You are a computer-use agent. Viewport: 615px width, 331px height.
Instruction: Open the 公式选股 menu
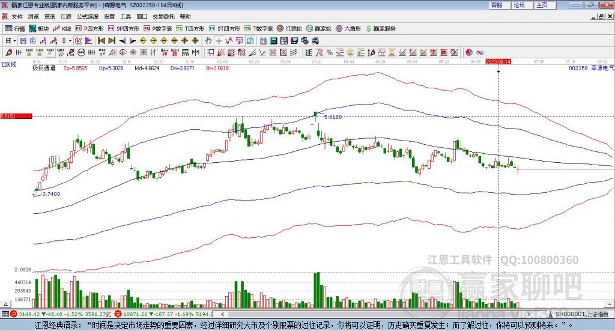pos(87,16)
